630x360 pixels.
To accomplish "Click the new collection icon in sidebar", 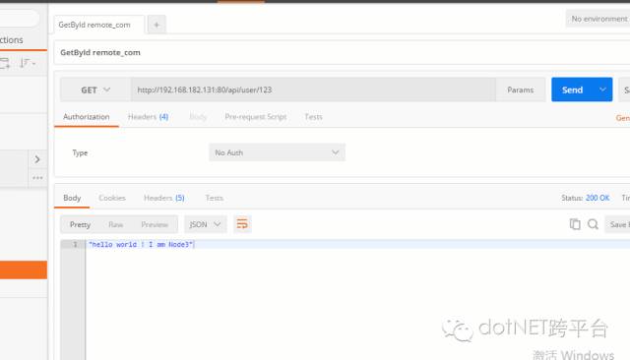I will (x=5, y=63).
